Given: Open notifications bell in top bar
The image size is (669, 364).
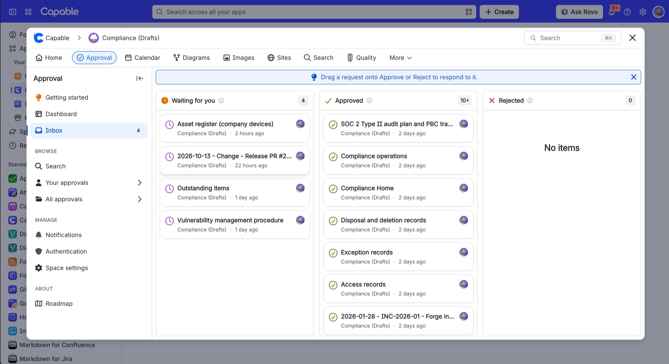Looking at the screenshot, I should [612, 12].
